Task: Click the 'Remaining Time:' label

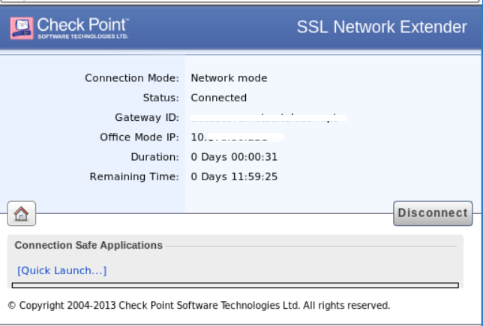Action: click(x=134, y=177)
